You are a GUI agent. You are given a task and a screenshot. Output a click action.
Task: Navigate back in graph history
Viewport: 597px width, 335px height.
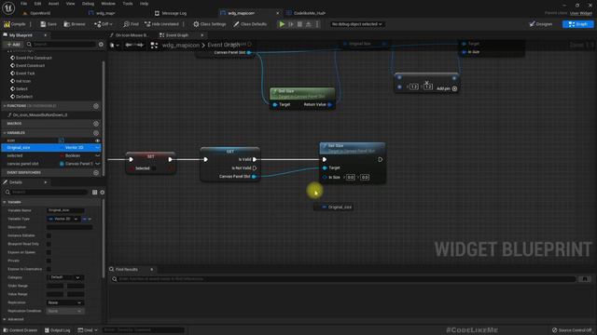[x=129, y=45]
